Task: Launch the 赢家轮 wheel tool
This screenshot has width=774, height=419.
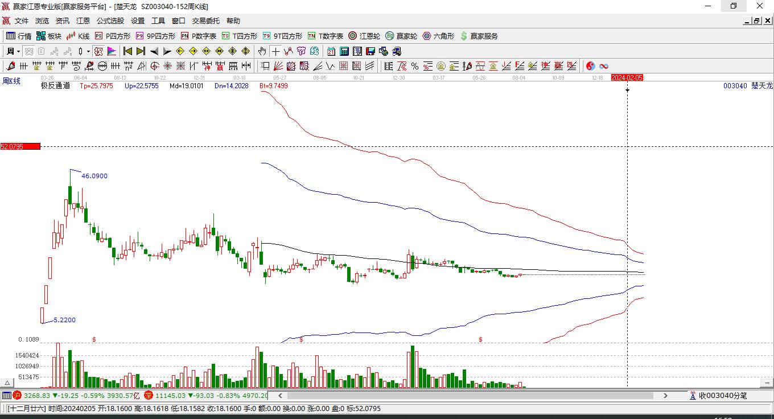Action: click(401, 36)
